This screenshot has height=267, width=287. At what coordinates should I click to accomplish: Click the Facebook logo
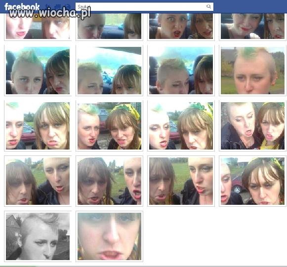[x=22, y=7]
